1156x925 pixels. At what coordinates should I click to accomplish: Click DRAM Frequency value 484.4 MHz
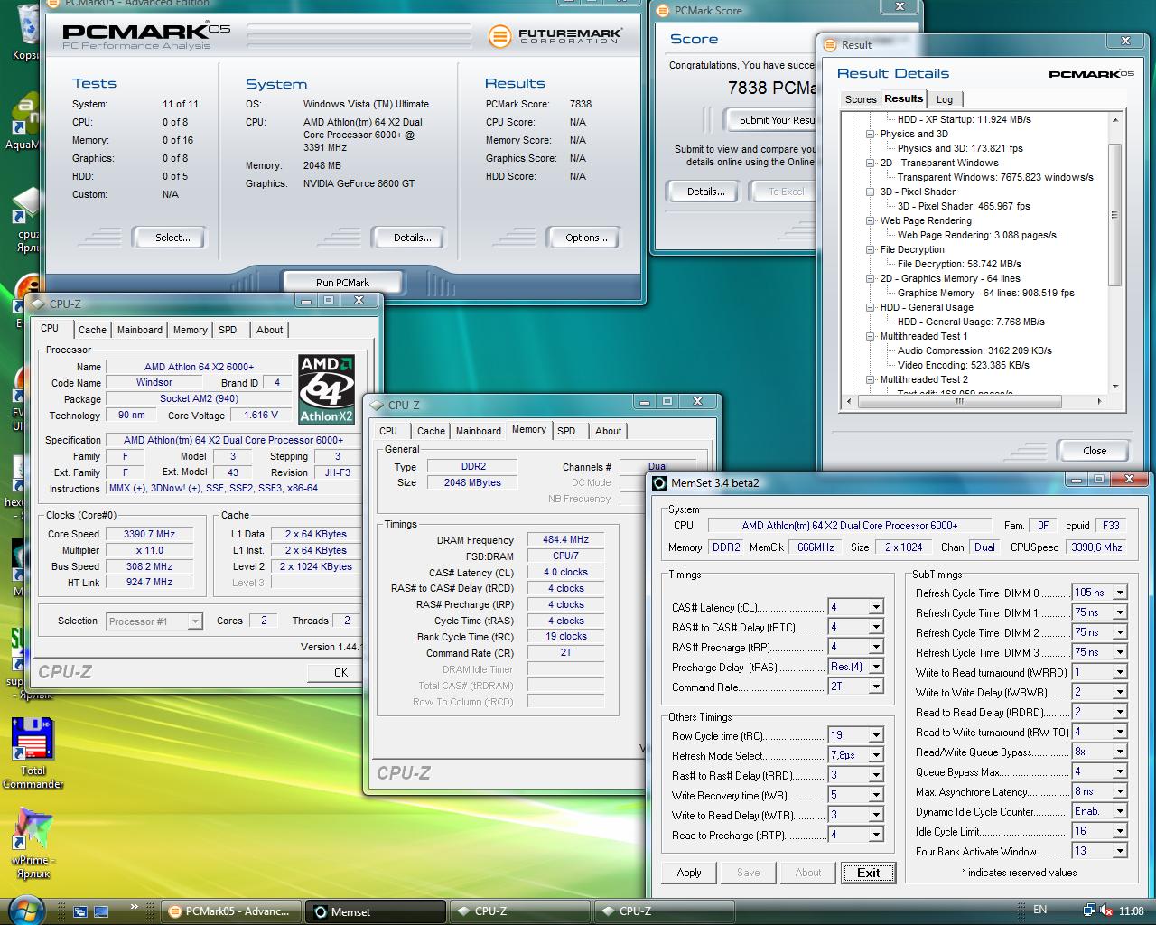click(x=565, y=539)
